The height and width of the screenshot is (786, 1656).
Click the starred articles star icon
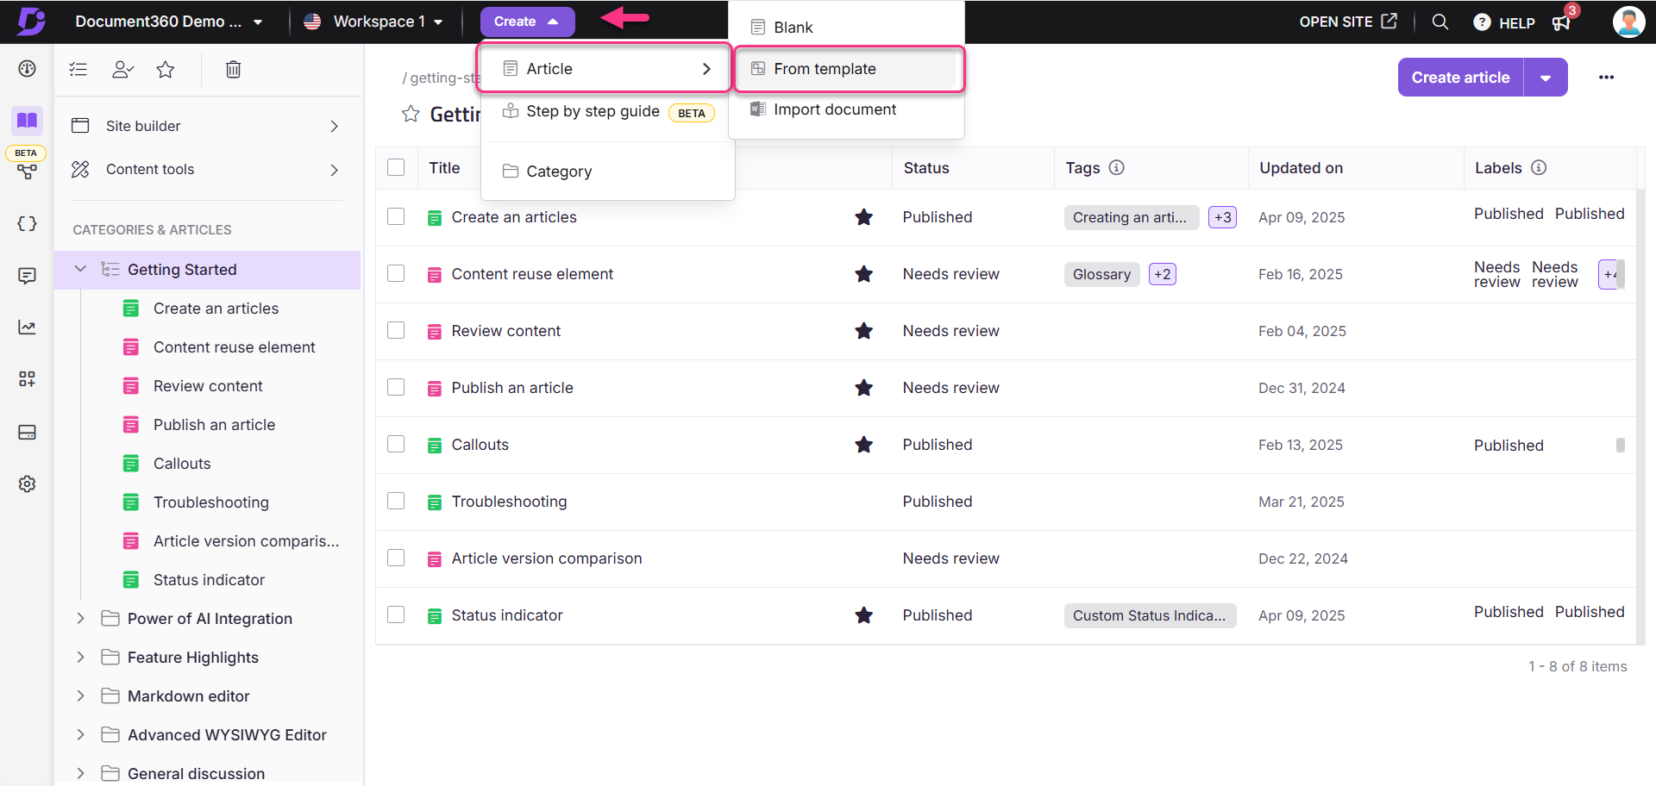click(166, 69)
